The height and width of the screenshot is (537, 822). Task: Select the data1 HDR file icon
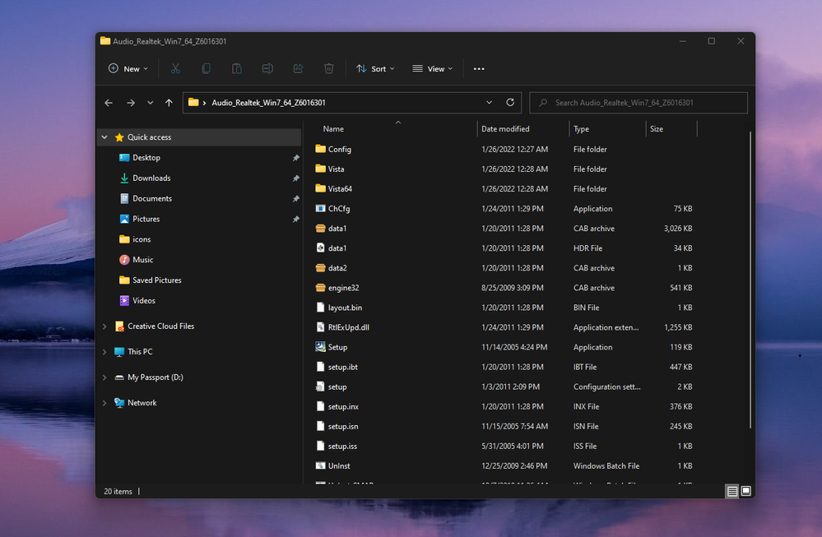tap(320, 248)
